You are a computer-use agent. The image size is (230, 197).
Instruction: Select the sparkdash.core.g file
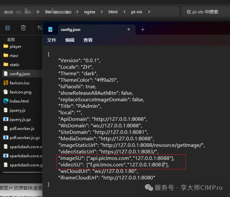26,165
